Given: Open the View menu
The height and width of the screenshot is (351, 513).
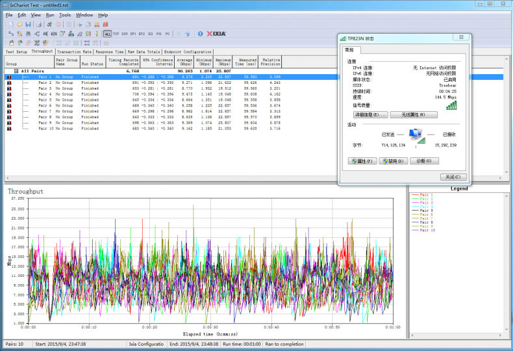Looking at the screenshot, I should pos(36,15).
